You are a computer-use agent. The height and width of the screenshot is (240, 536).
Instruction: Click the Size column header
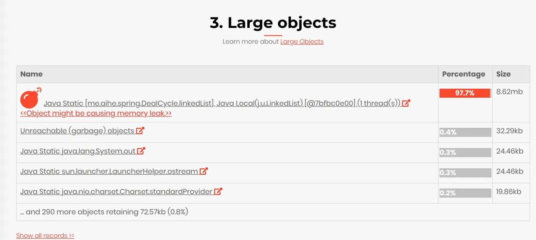503,74
